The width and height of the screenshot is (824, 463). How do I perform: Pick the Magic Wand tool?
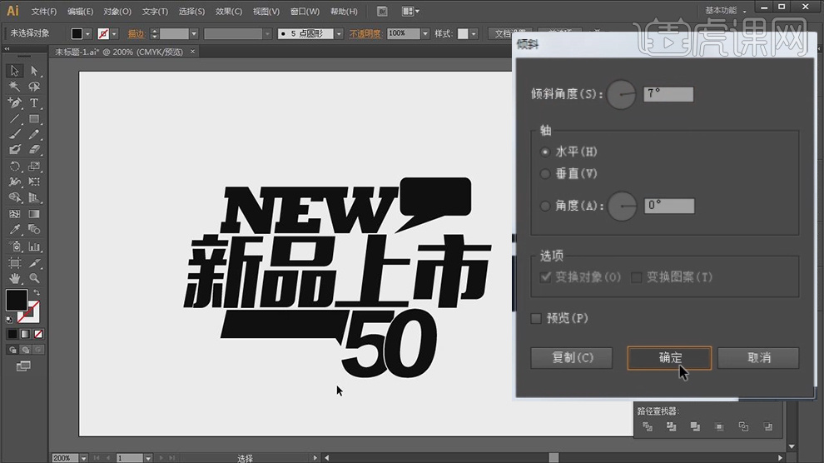[15, 87]
